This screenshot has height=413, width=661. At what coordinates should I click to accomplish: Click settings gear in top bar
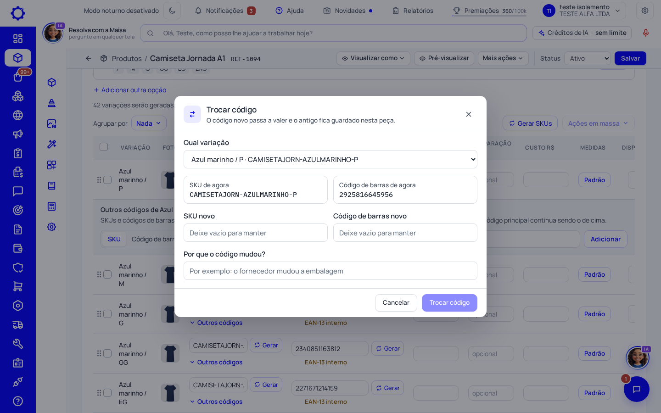(645, 11)
